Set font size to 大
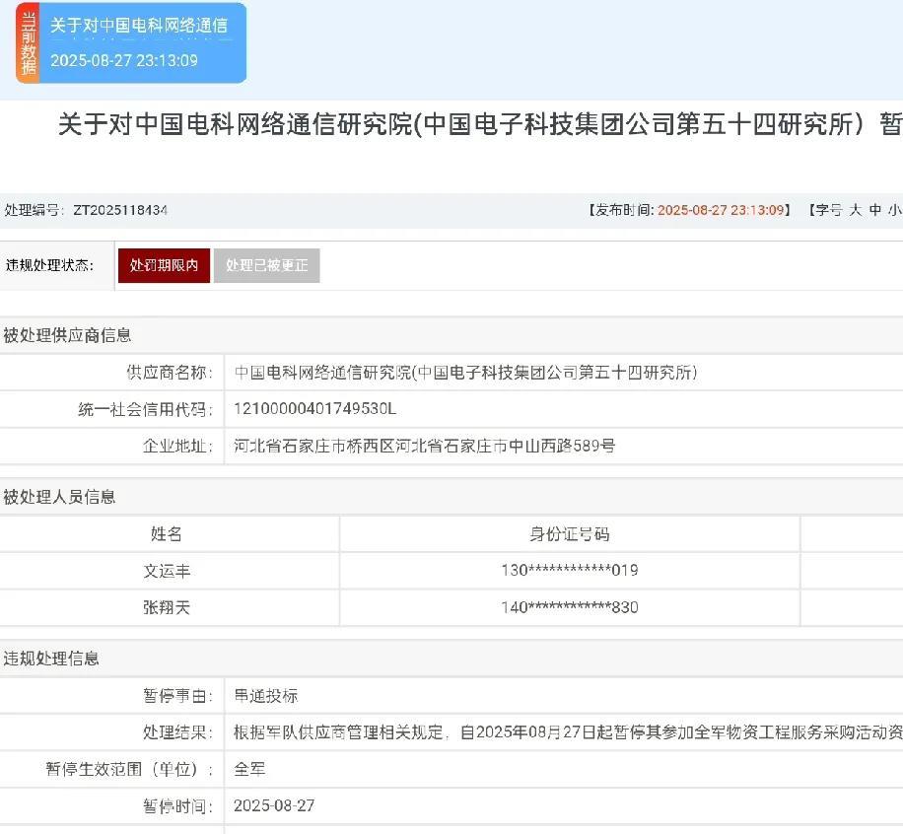 pyautogui.click(x=856, y=210)
